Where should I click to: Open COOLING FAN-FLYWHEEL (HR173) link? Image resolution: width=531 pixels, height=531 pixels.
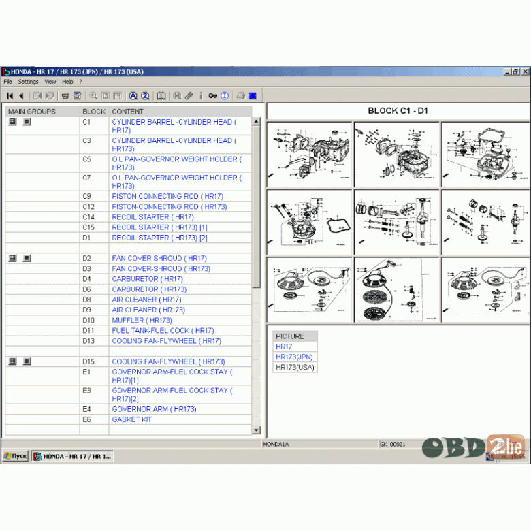coord(168,361)
